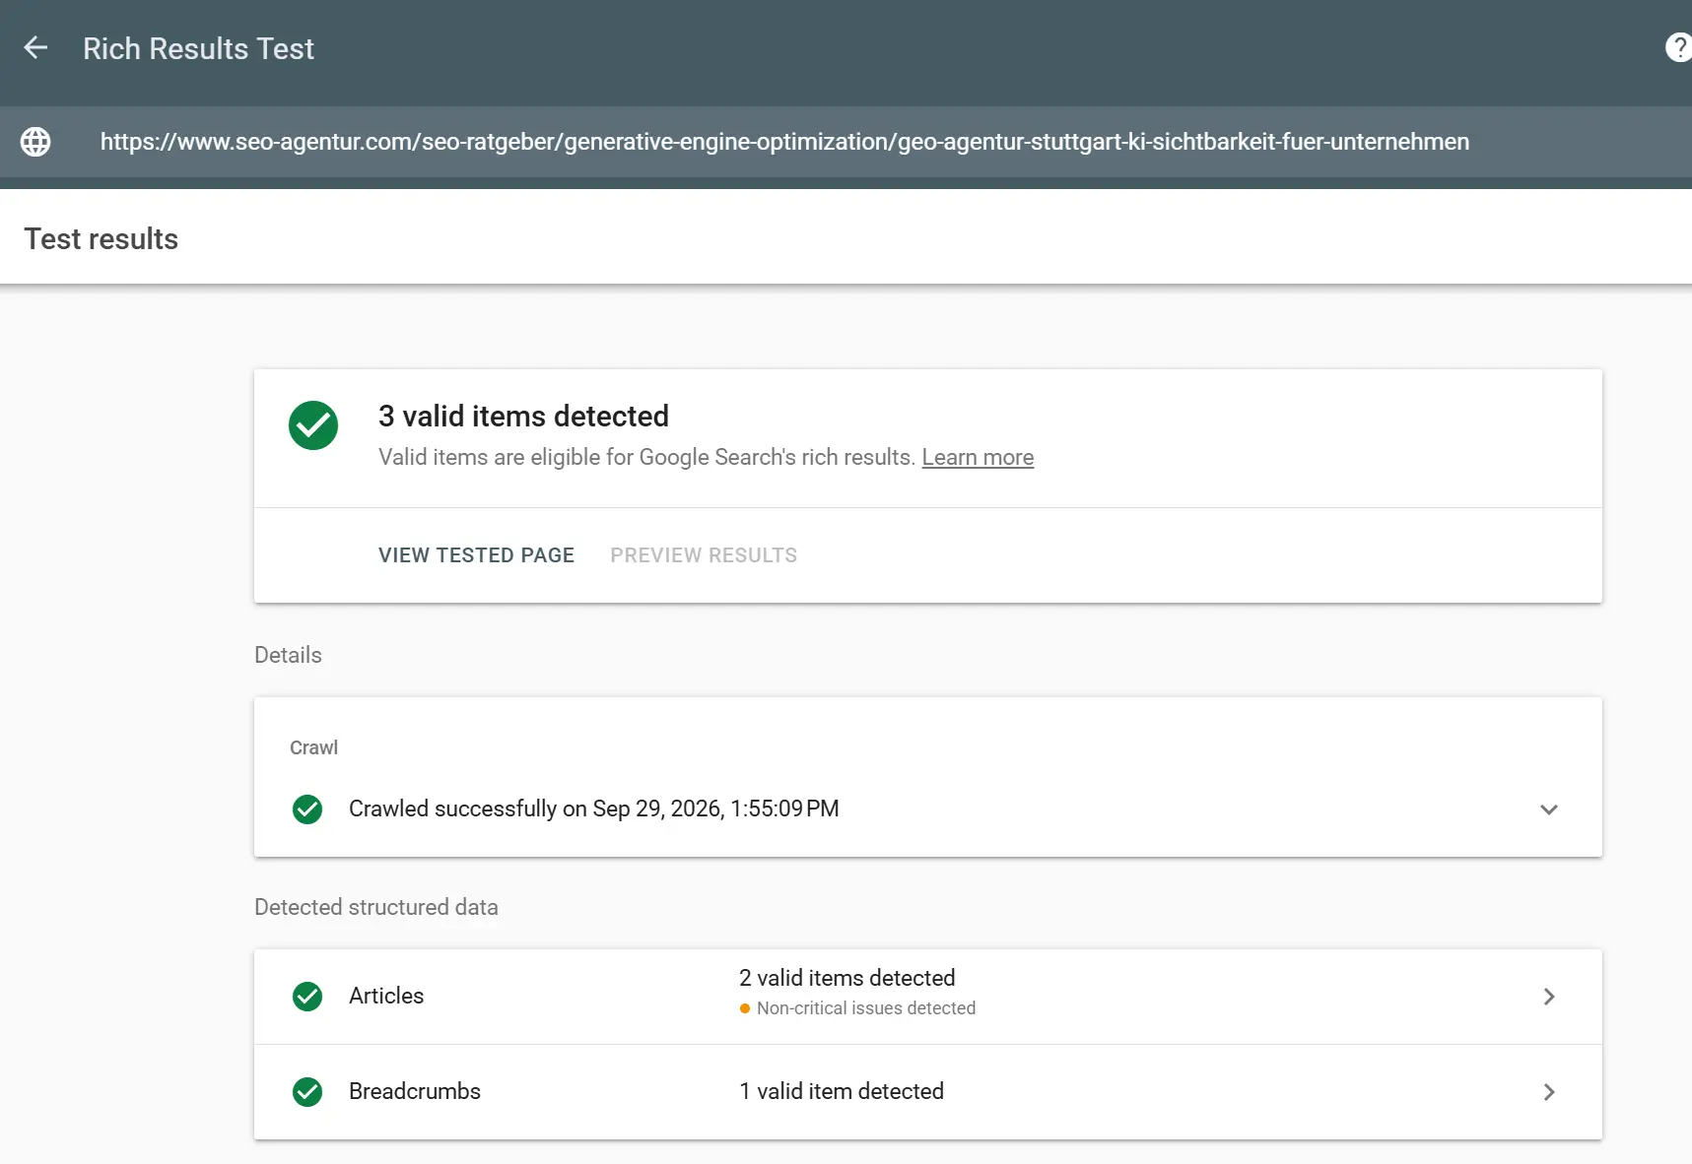Image resolution: width=1692 pixels, height=1164 pixels.
Task: Open the Learn more link
Action: [x=978, y=457]
